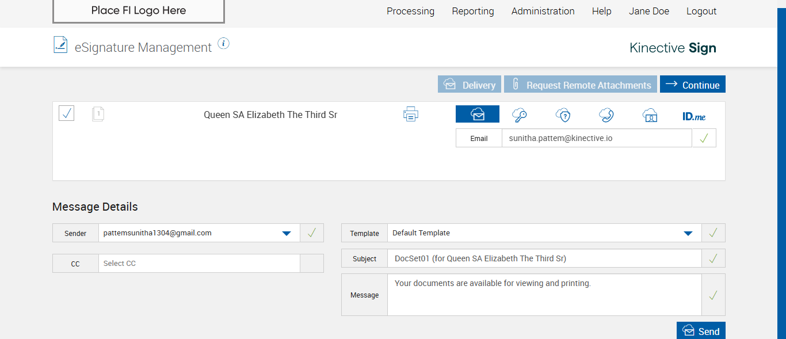Click the Continue button
This screenshot has height=339, width=786.
click(x=692, y=85)
